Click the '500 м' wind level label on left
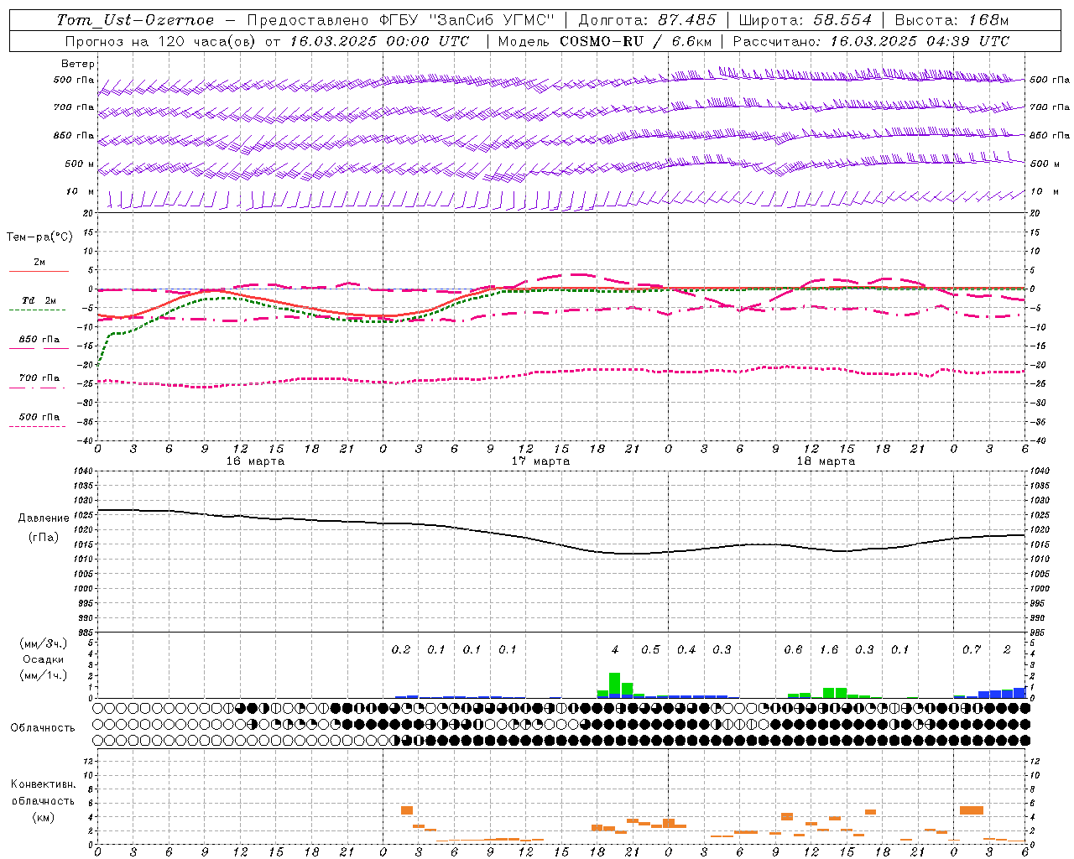This screenshot has height=859, width=1074. (79, 164)
